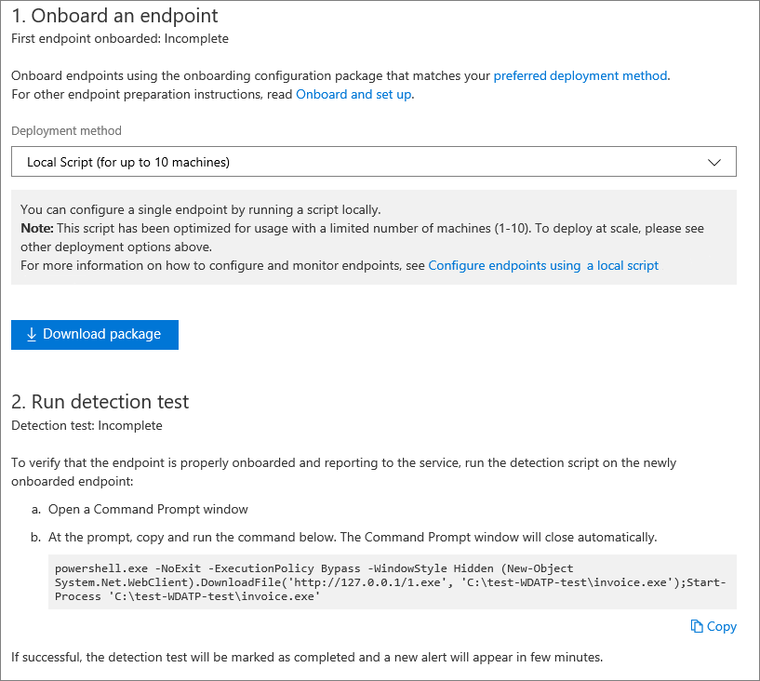The height and width of the screenshot is (681, 760).
Task: Click the Deployment method field label
Action: (x=66, y=131)
